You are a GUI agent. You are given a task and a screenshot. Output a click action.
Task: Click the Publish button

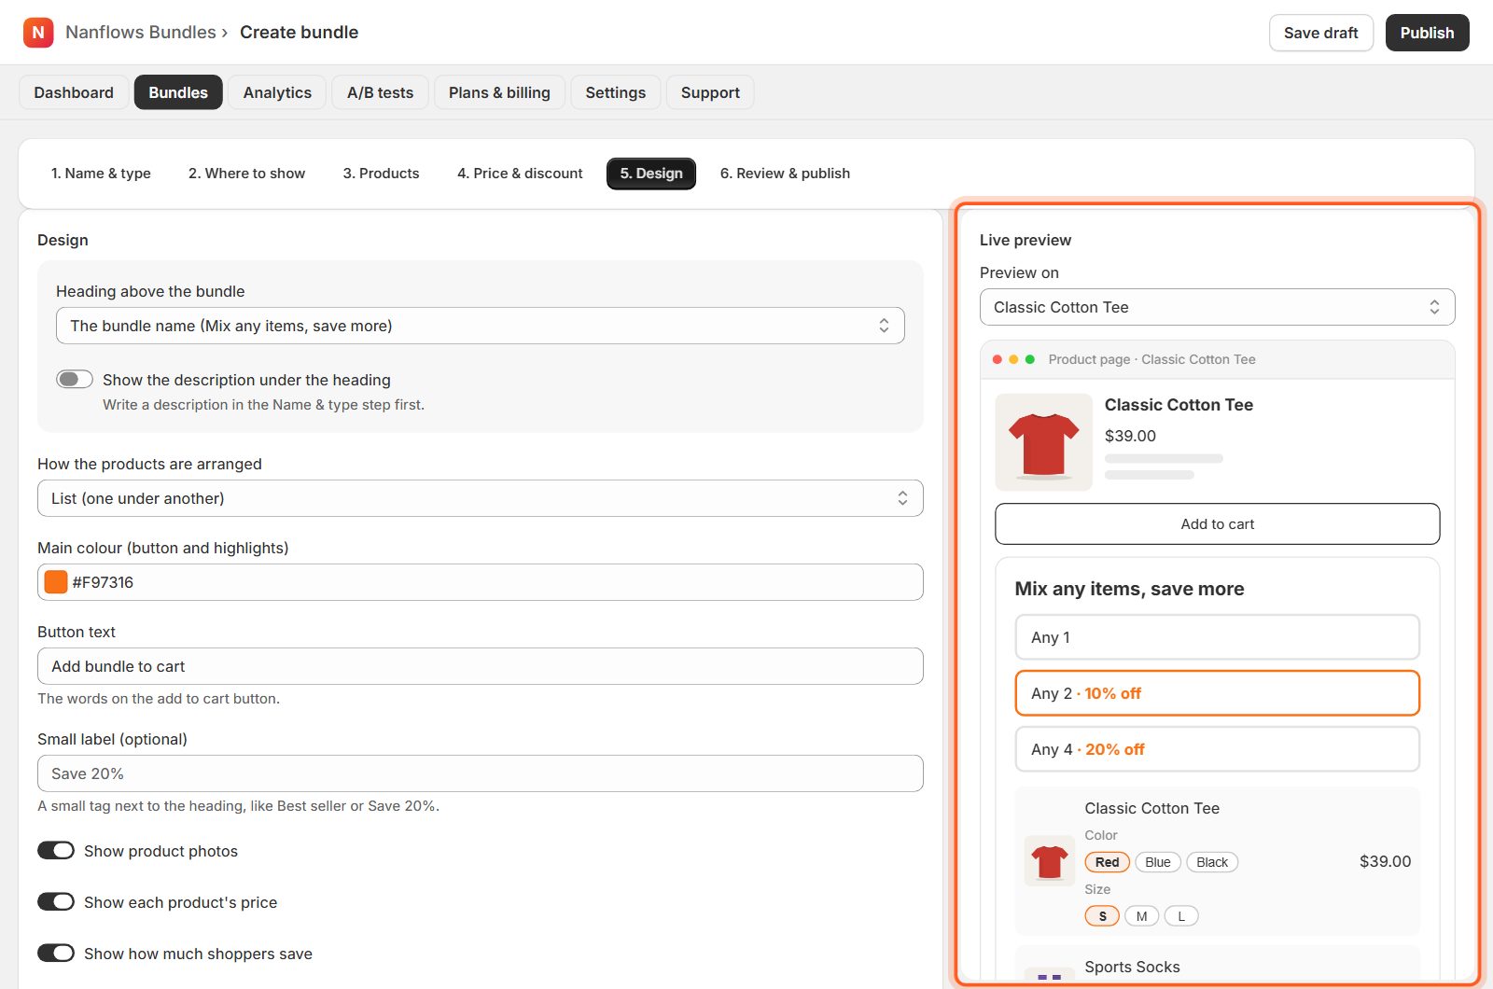pos(1427,33)
